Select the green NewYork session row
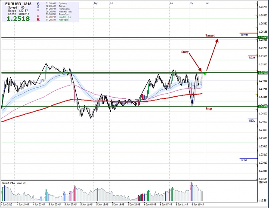Screen dimensions: 269x208 click(x=57, y=20)
